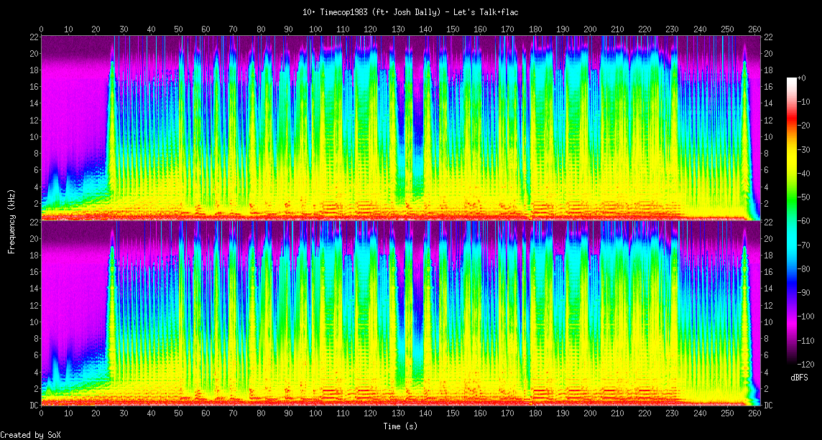Click the 100 mark on the bottom time axis
The image size is (822, 440).
pyautogui.click(x=315, y=413)
